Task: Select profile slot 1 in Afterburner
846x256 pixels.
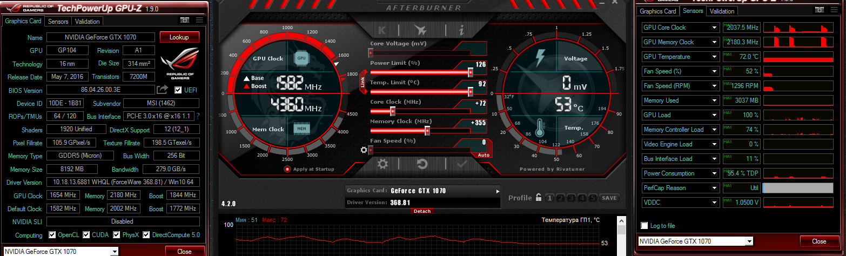Action: coord(549,198)
